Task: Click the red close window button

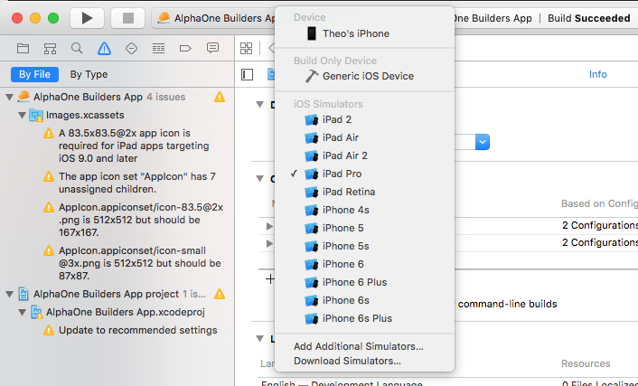Action: coord(17,18)
